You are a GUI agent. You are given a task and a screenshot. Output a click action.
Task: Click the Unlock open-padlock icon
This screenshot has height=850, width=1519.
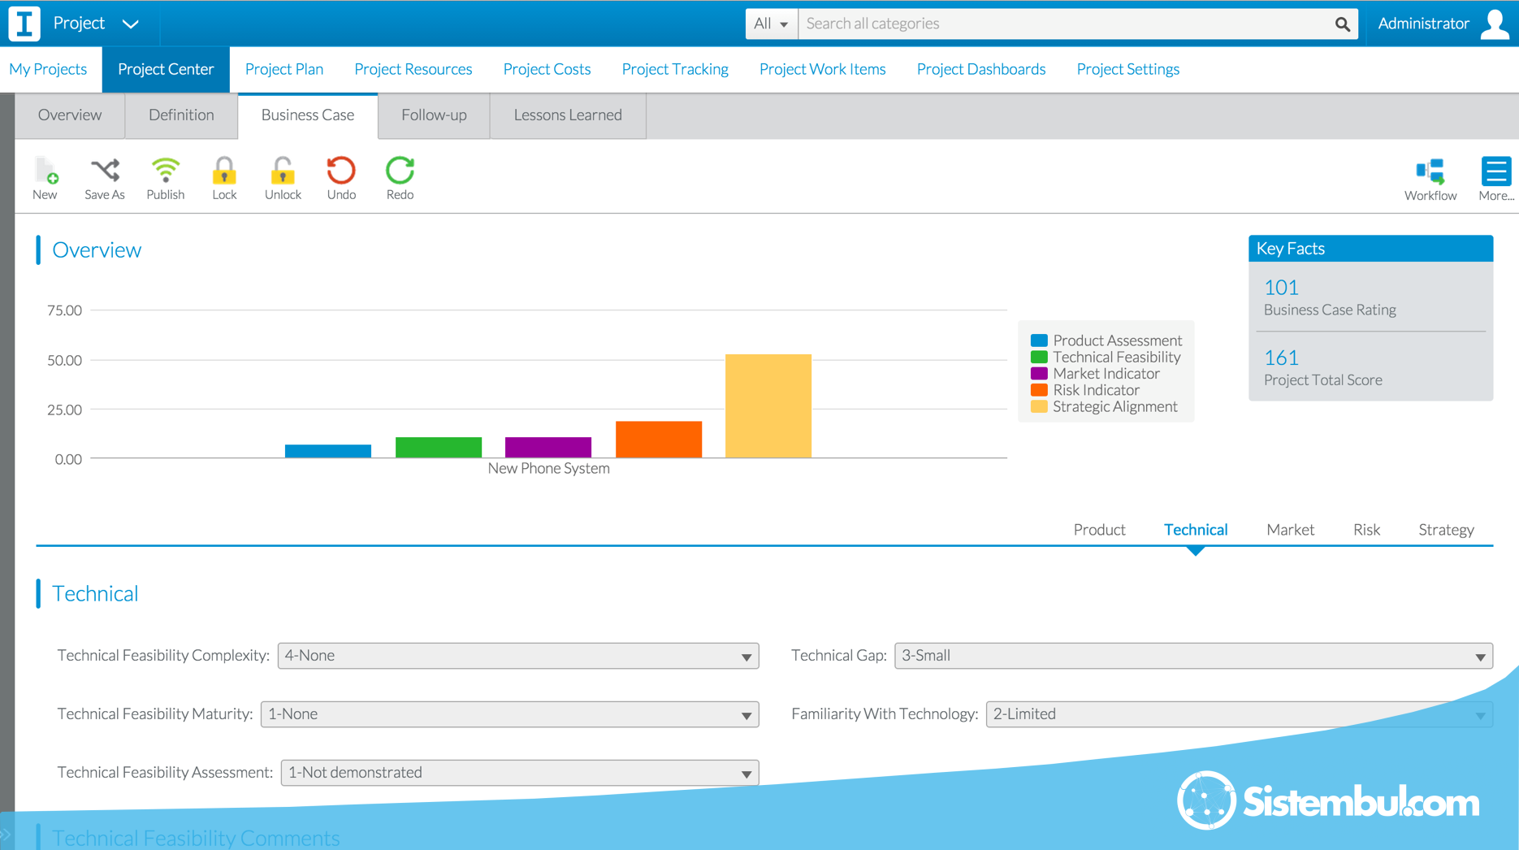pyautogui.click(x=283, y=172)
